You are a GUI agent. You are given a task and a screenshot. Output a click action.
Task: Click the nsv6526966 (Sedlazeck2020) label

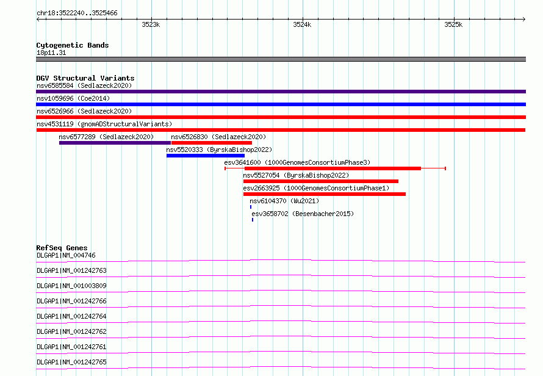(x=84, y=111)
